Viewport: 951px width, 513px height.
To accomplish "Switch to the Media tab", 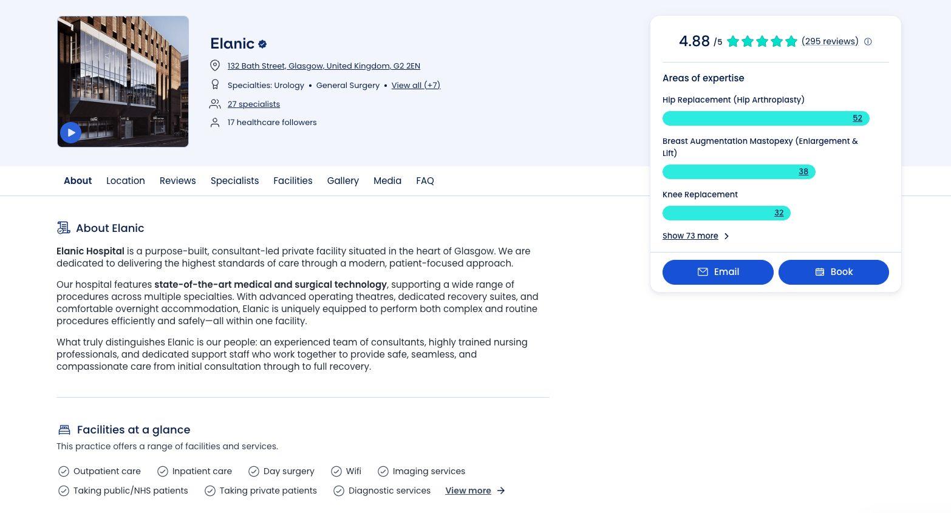I will [x=387, y=181].
